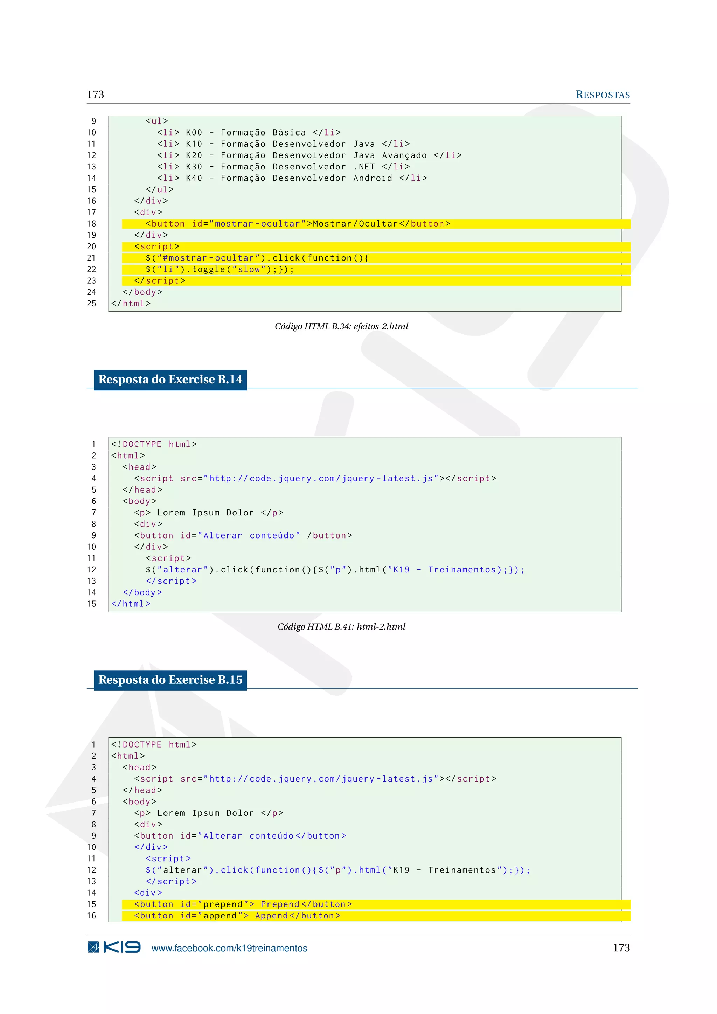Screen dimensions: 717x1014
Task: Click the K19 - Treinamentos script line in B.15
Action: pyautogui.click(x=338, y=870)
